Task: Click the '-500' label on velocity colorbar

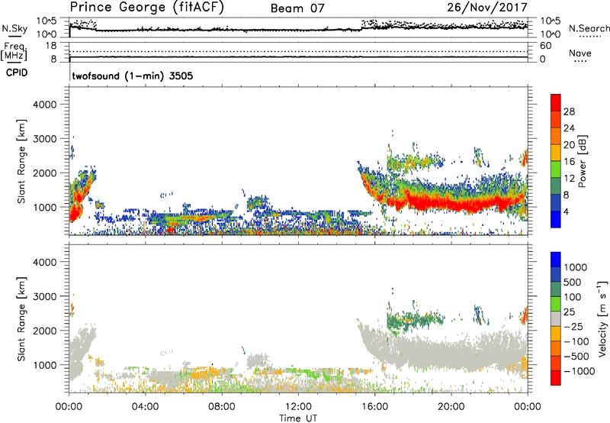Action: point(576,357)
